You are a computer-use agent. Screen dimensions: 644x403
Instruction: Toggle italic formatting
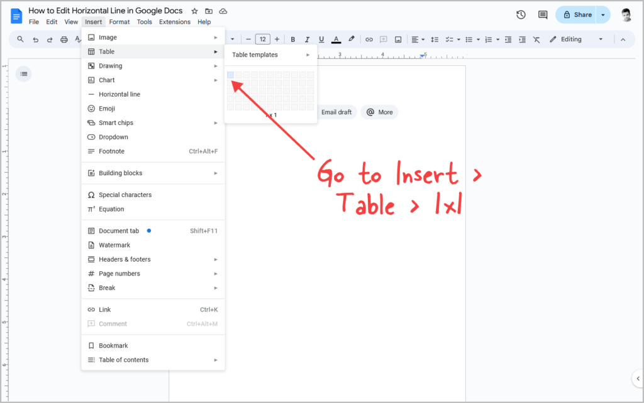[306, 39]
